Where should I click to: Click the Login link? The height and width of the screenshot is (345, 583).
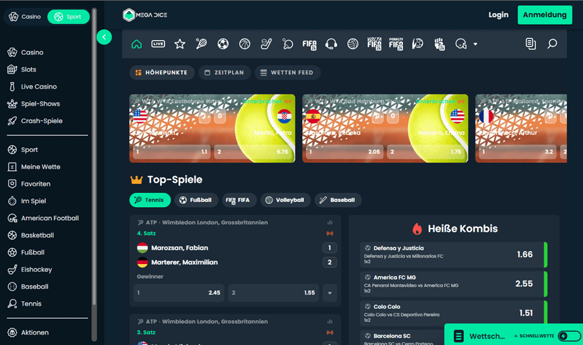[498, 15]
